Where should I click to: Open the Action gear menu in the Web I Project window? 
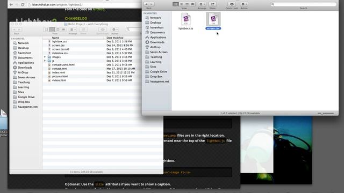coord(114,29)
